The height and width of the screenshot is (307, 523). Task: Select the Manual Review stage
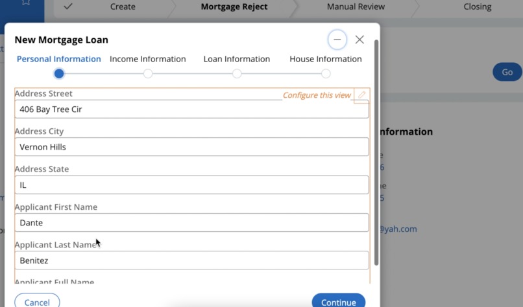[356, 6]
